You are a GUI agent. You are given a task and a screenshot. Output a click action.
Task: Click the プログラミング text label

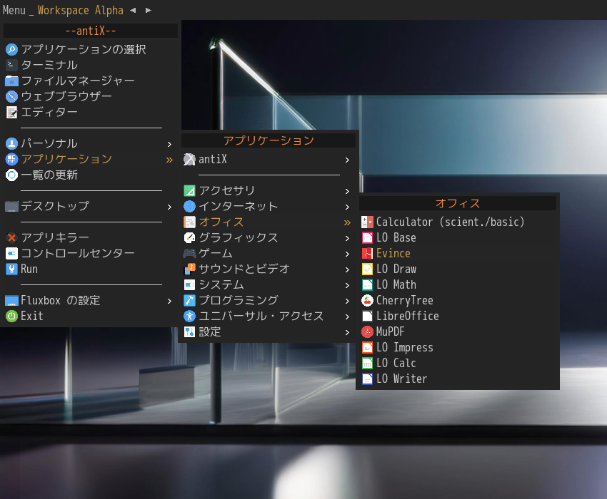(x=239, y=300)
